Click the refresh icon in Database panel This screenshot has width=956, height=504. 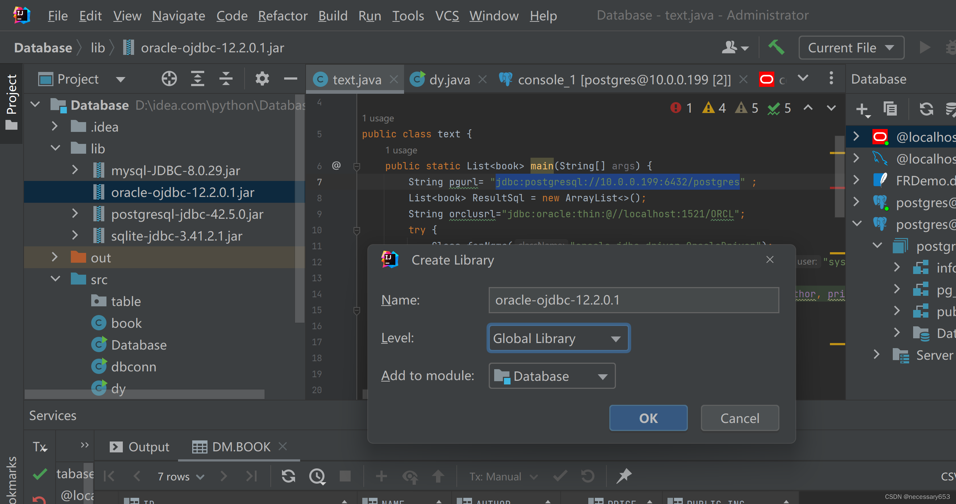tap(926, 109)
